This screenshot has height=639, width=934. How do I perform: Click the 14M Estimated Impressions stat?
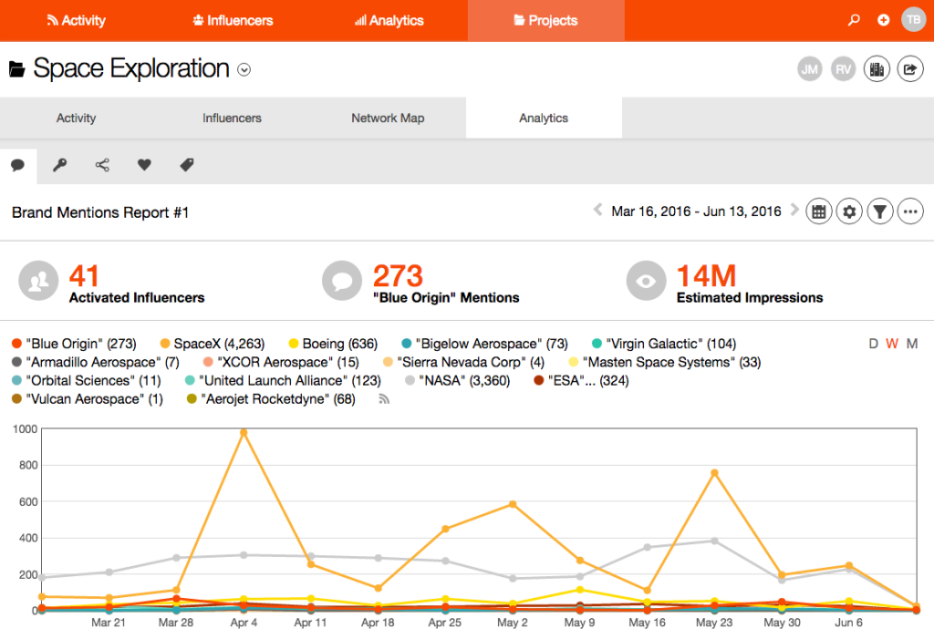750,283
